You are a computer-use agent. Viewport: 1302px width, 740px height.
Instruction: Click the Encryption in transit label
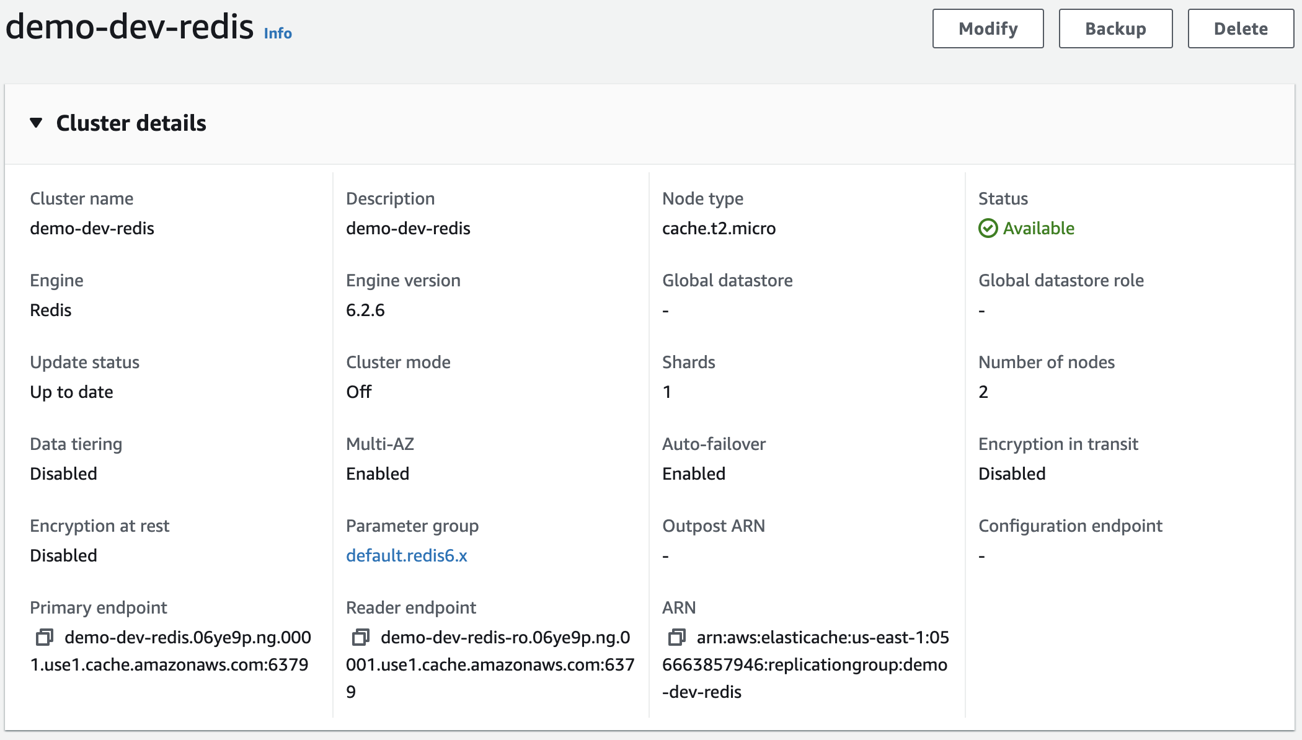1058,444
